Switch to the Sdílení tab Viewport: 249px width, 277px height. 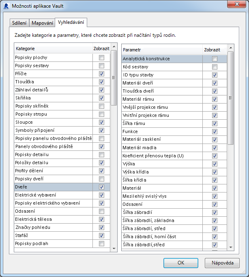[x=19, y=23]
